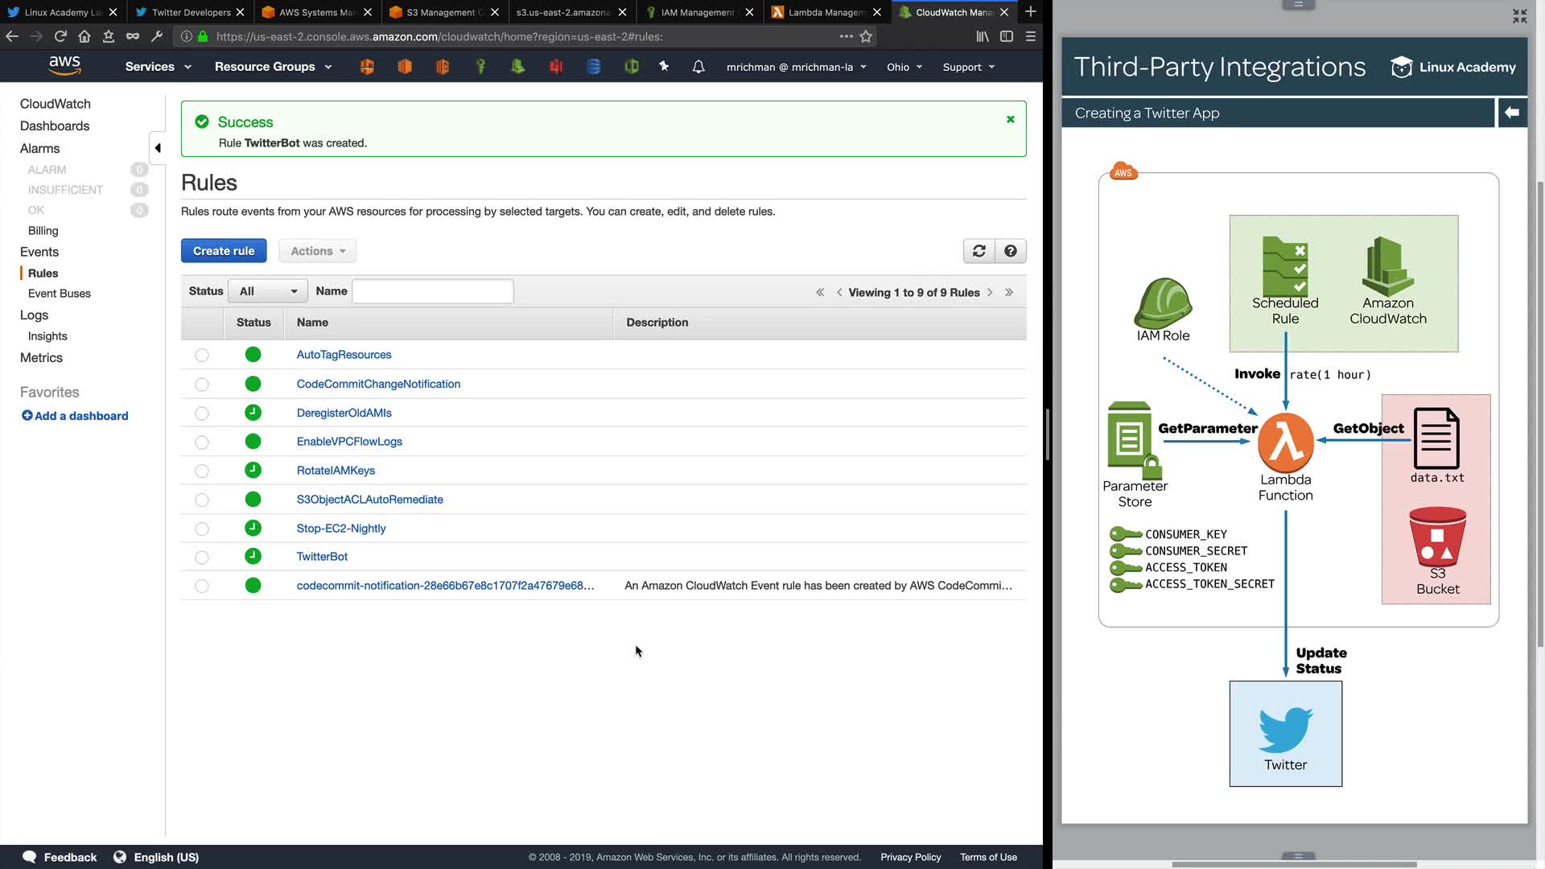
Task: Click the Create rule button
Action: tap(224, 251)
